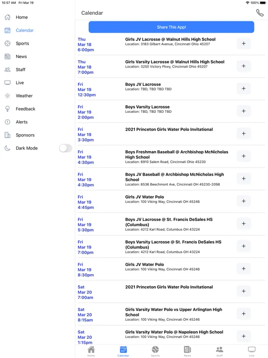
Task: Open Sponsors in the sidebar menu
Action: click(25, 135)
